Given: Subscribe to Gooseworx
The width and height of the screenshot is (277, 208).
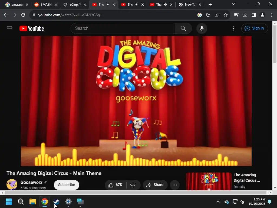Looking at the screenshot, I should [67, 185].
